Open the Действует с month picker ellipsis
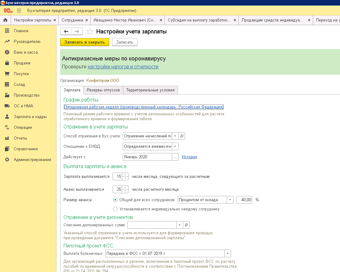The height and width of the screenshot is (272, 340). pos(175,157)
